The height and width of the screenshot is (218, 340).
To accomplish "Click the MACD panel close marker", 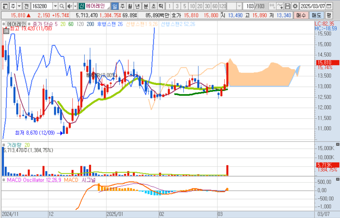I will pos(338,179).
